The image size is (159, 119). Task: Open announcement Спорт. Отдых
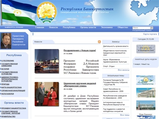click(x=109, y=66)
